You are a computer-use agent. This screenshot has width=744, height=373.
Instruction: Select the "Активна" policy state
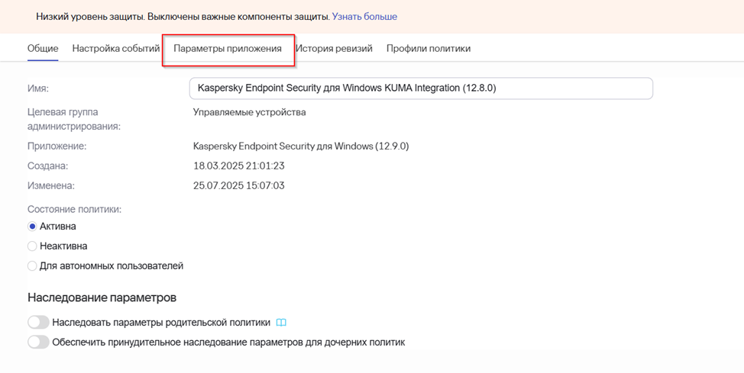tap(32, 227)
